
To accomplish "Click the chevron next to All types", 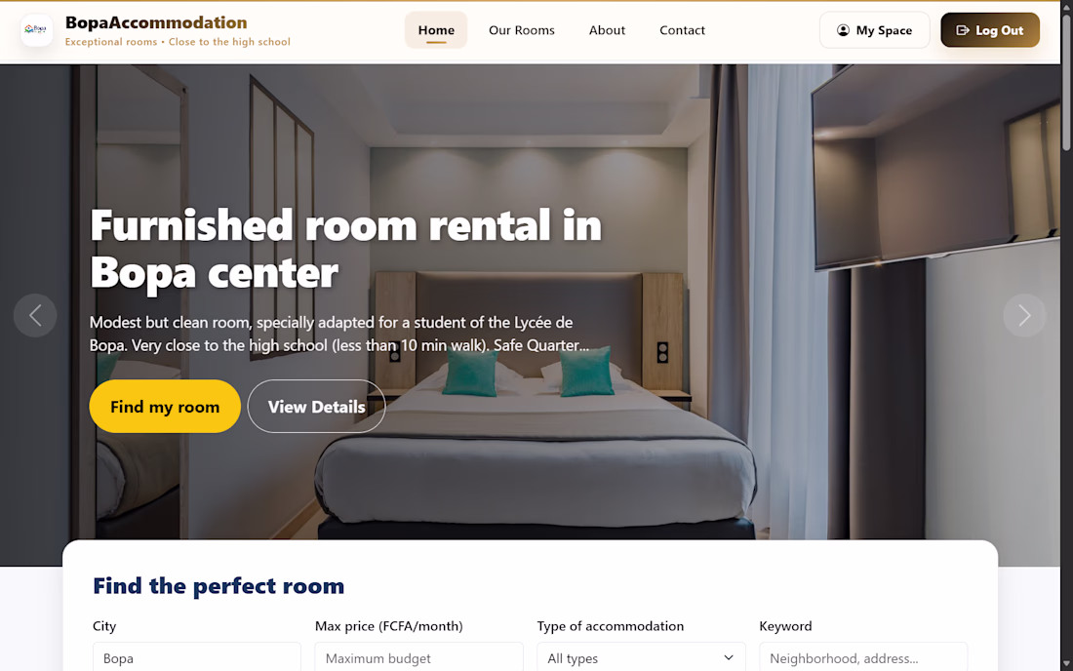I will [728, 657].
